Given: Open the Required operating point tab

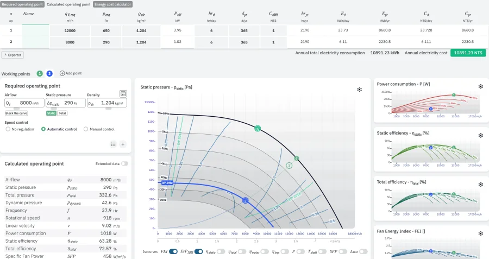Looking at the screenshot, I should (22, 4).
